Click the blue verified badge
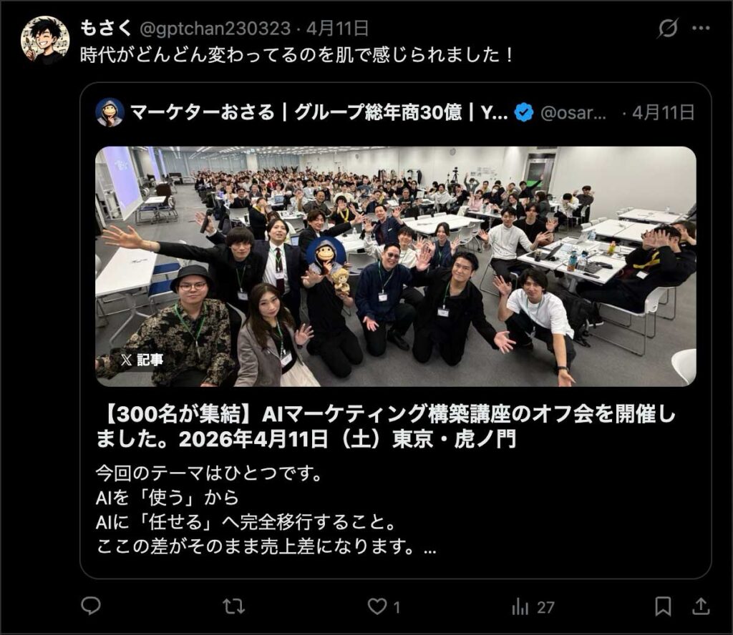The height and width of the screenshot is (635, 733). tap(523, 112)
